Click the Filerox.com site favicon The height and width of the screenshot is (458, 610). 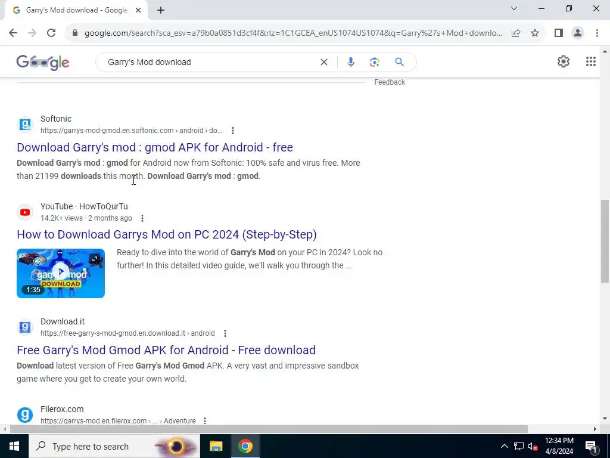coord(25,415)
